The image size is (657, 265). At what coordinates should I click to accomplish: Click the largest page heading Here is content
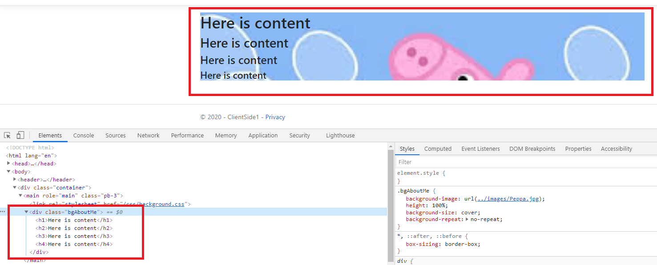click(255, 23)
